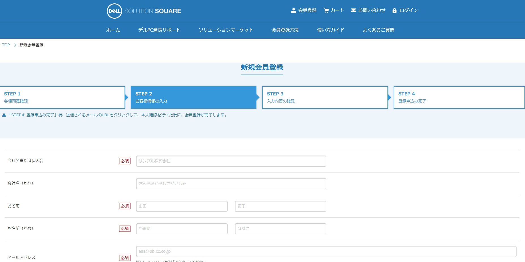Click the やまだ kana last name field
This screenshot has width=525, height=262.
(x=182, y=229)
